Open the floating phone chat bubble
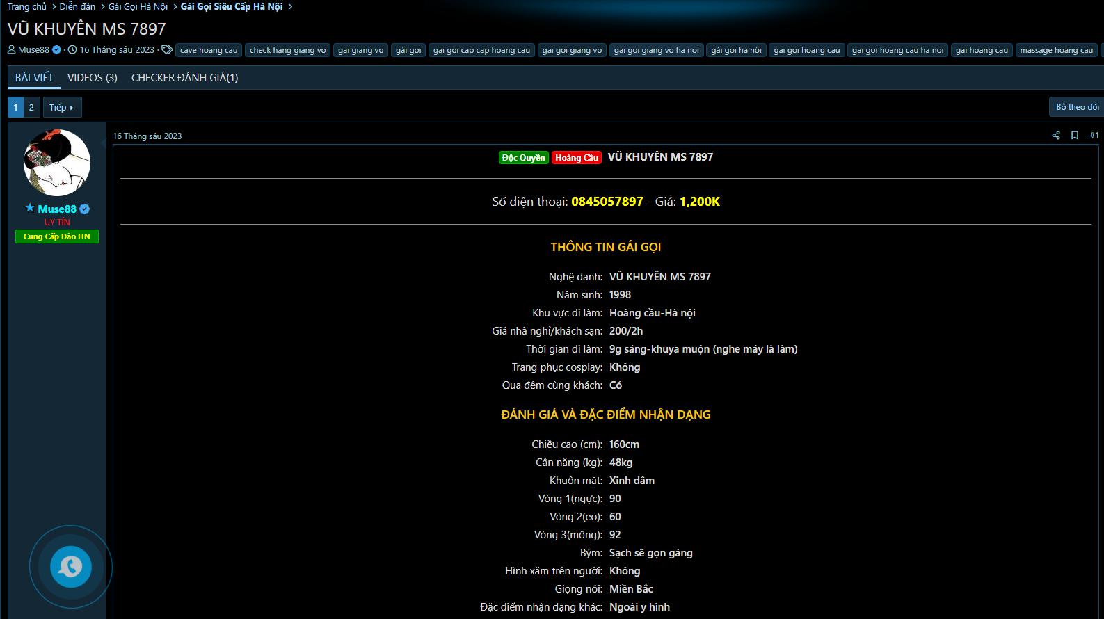 click(70, 567)
